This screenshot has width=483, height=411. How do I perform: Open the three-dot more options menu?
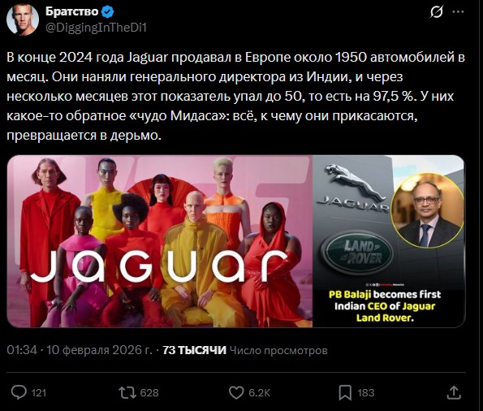coord(458,12)
